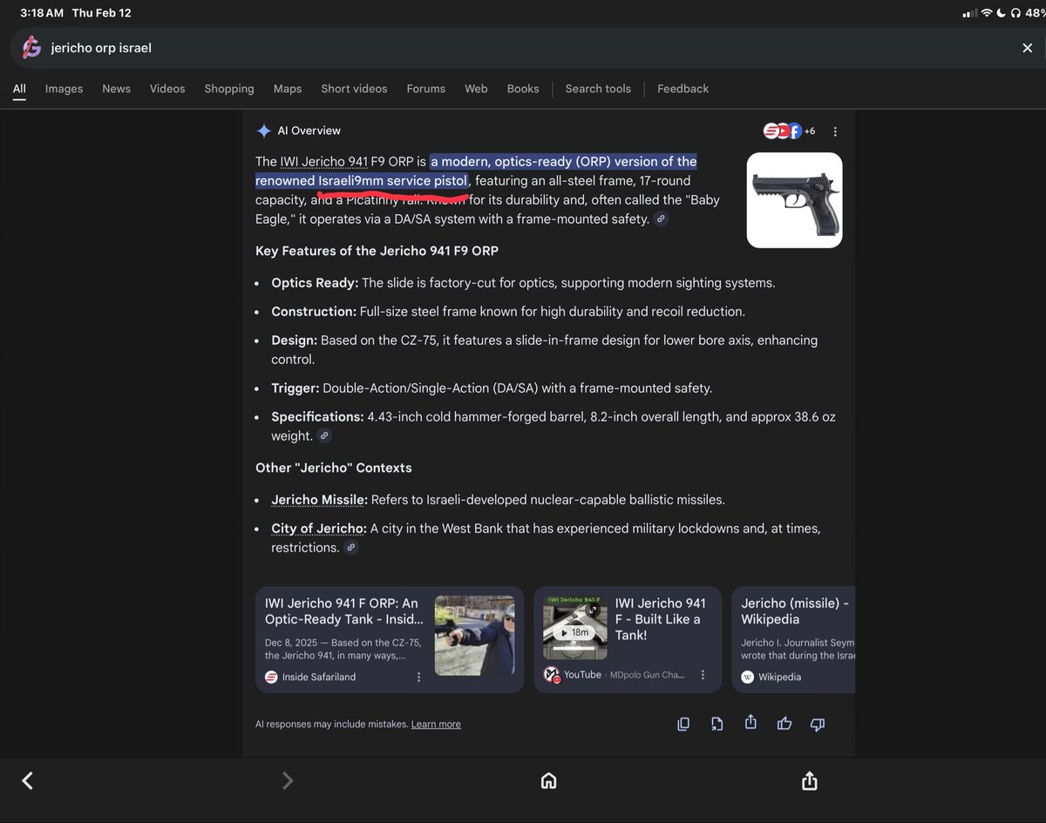Open the News tab
The height and width of the screenshot is (823, 1046).
[x=116, y=89]
